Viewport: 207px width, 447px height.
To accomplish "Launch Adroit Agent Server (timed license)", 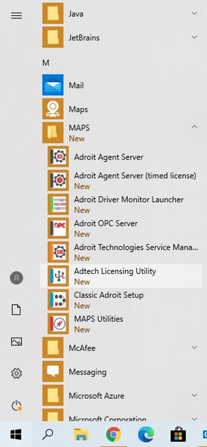I will click(x=121, y=180).
